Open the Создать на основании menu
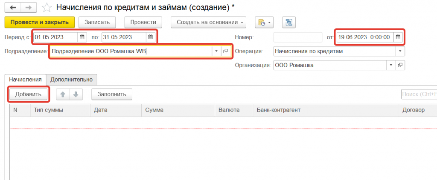The width and height of the screenshot is (437, 180). [209, 22]
